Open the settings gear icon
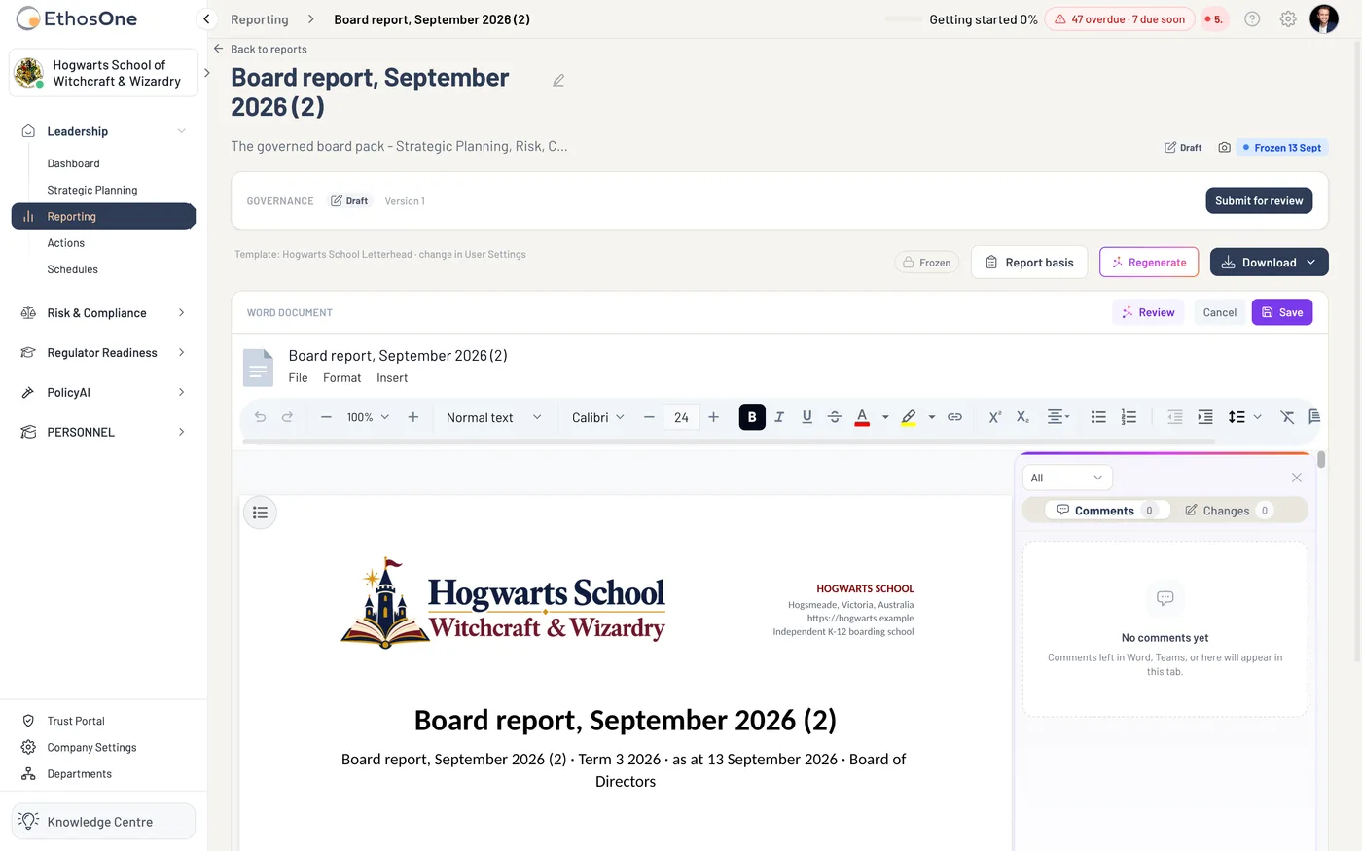 [1288, 19]
